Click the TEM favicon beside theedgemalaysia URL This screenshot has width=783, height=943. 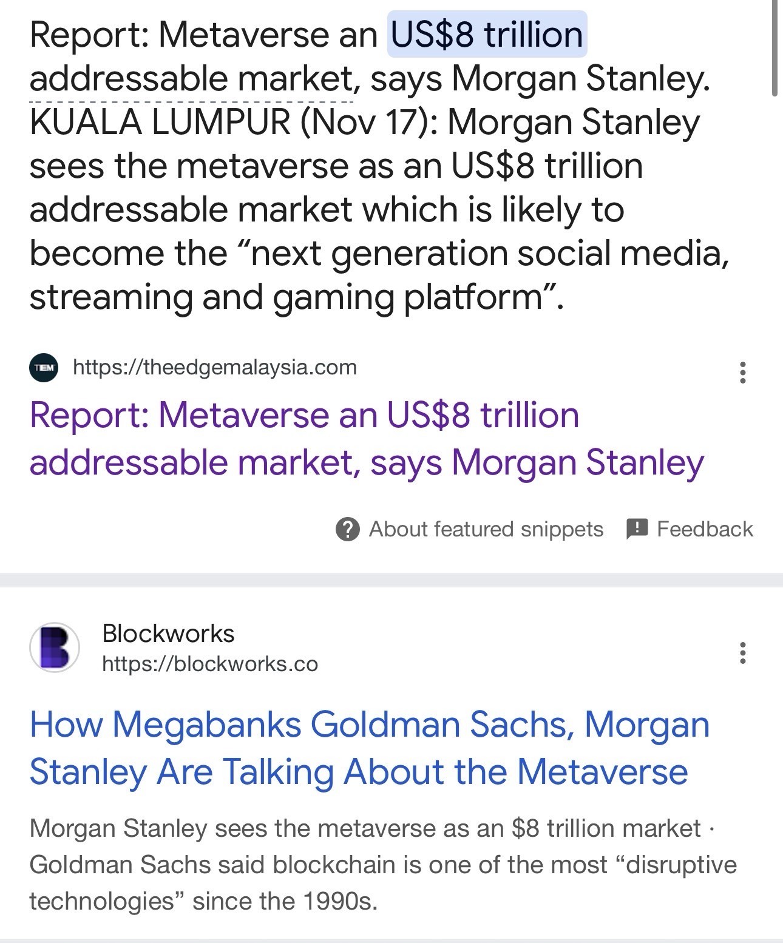click(x=44, y=368)
